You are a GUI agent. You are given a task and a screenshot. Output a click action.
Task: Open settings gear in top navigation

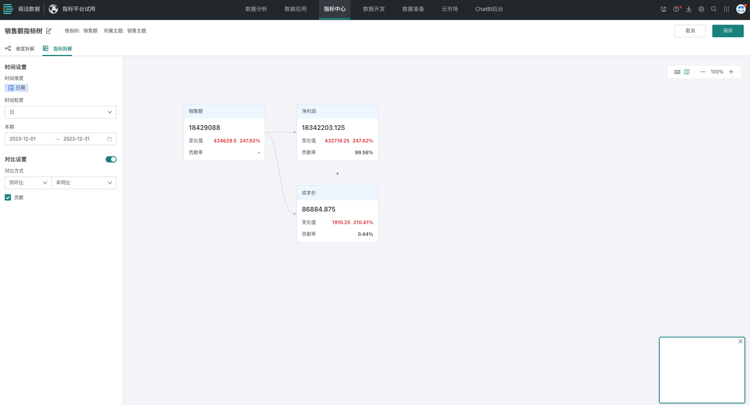click(701, 9)
